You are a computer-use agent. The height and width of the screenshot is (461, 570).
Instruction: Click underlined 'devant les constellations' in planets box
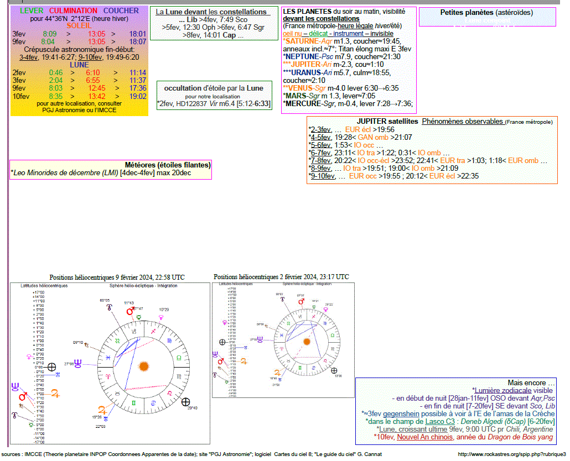pyautogui.click(x=321, y=18)
